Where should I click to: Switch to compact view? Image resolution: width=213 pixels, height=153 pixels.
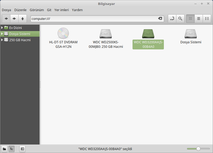pyautogui.click(x=207, y=19)
